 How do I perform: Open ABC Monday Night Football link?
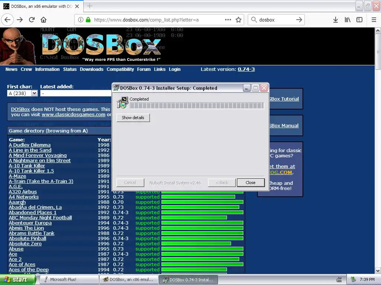pyautogui.click(x=40, y=217)
